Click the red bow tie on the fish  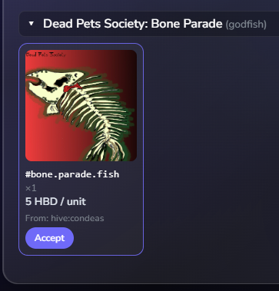(x=72, y=88)
